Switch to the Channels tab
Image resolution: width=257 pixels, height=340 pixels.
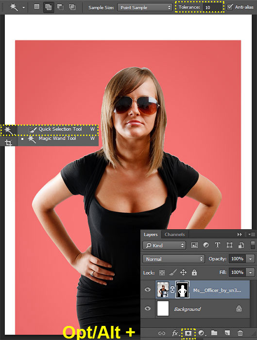click(174, 235)
